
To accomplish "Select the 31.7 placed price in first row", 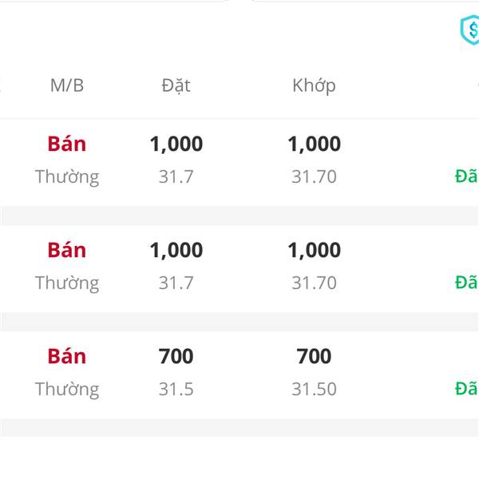I will click(x=176, y=176).
